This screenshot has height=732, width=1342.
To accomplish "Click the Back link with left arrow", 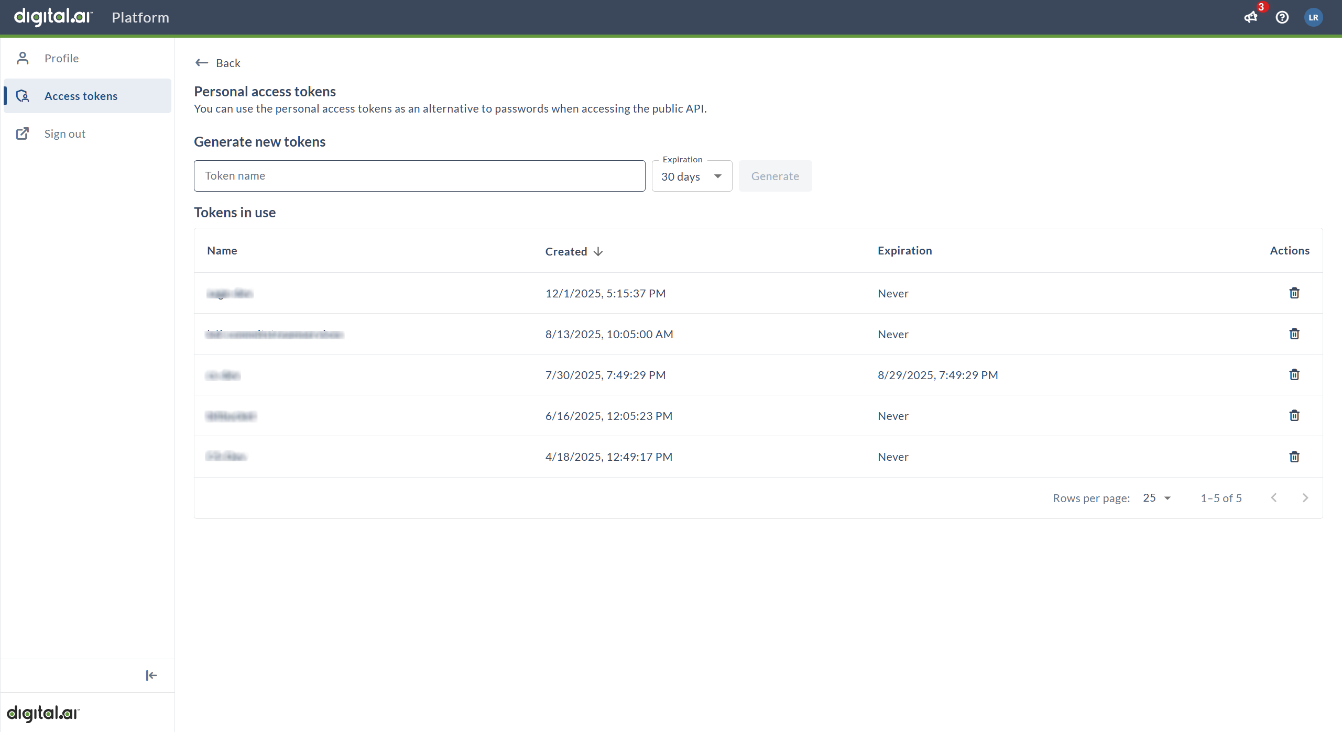I will [x=216, y=62].
